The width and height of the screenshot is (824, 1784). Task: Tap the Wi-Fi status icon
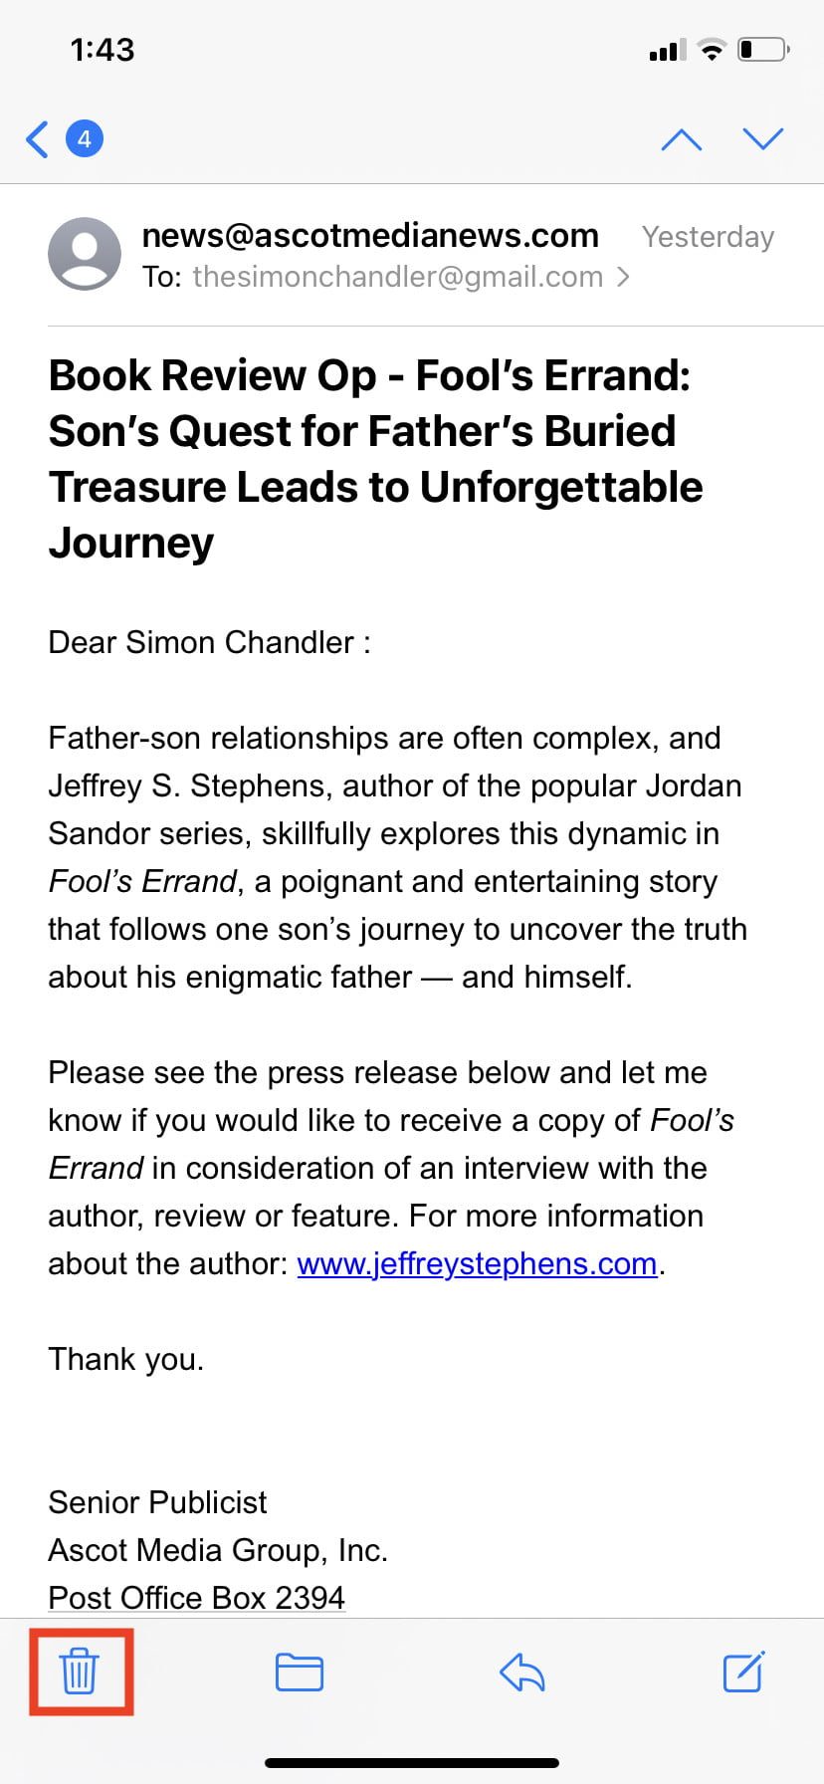pyautogui.click(x=711, y=50)
